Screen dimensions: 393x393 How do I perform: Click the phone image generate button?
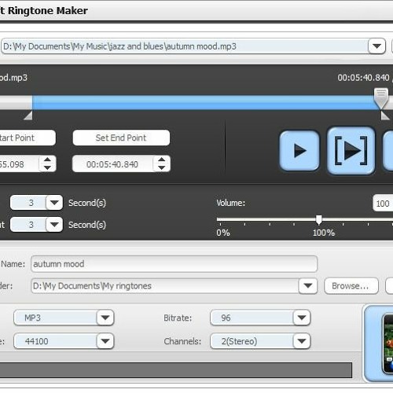379,343
